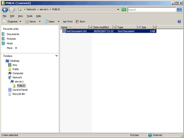Open the Documents favorite link

tap(13, 34)
